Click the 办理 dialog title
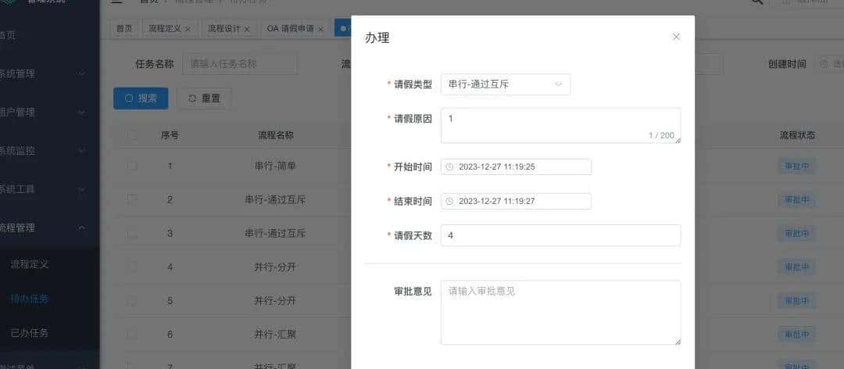The image size is (844, 369). (x=377, y=38)
